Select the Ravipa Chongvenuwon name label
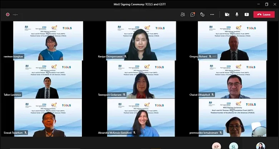 (x=110, y=56)
